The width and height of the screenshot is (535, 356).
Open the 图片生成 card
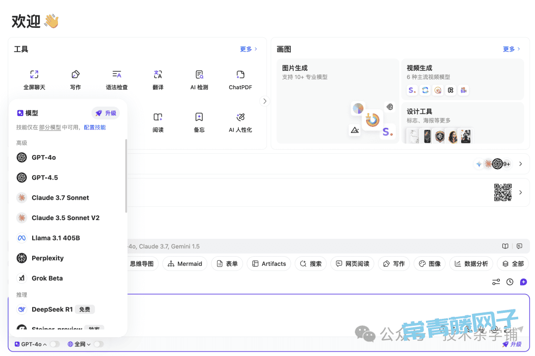click(337, 101)
